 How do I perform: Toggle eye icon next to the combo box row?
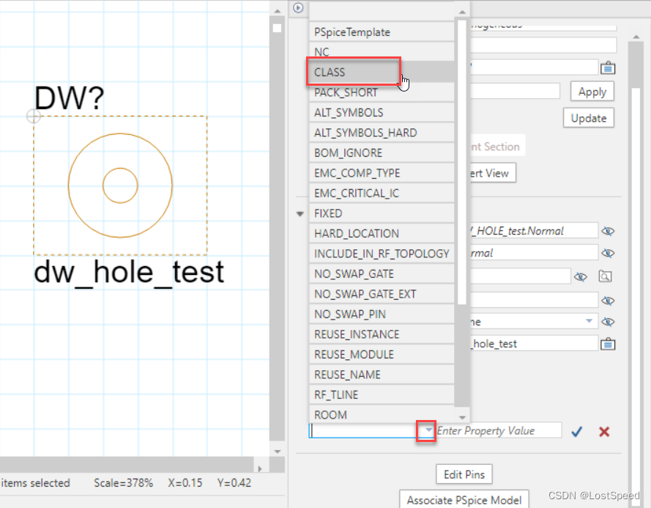pyautogui.click(x=607, y=321)
